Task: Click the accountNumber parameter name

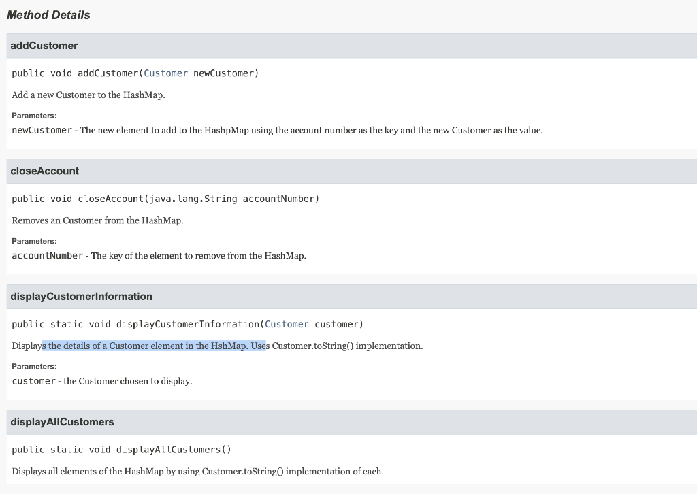Action: (x=46, y=255)
